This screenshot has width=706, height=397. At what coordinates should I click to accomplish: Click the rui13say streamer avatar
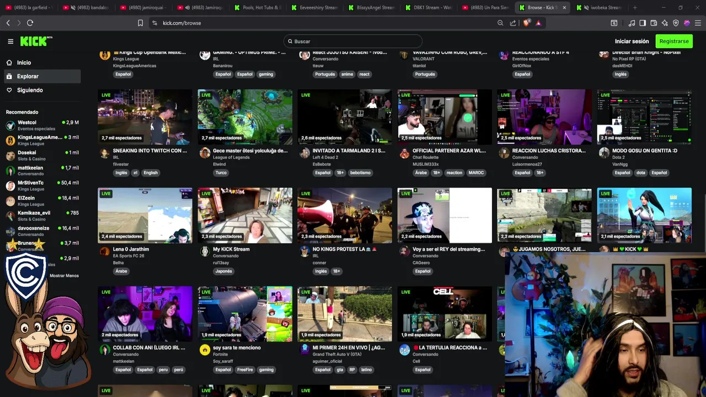[x=205, y=252]
